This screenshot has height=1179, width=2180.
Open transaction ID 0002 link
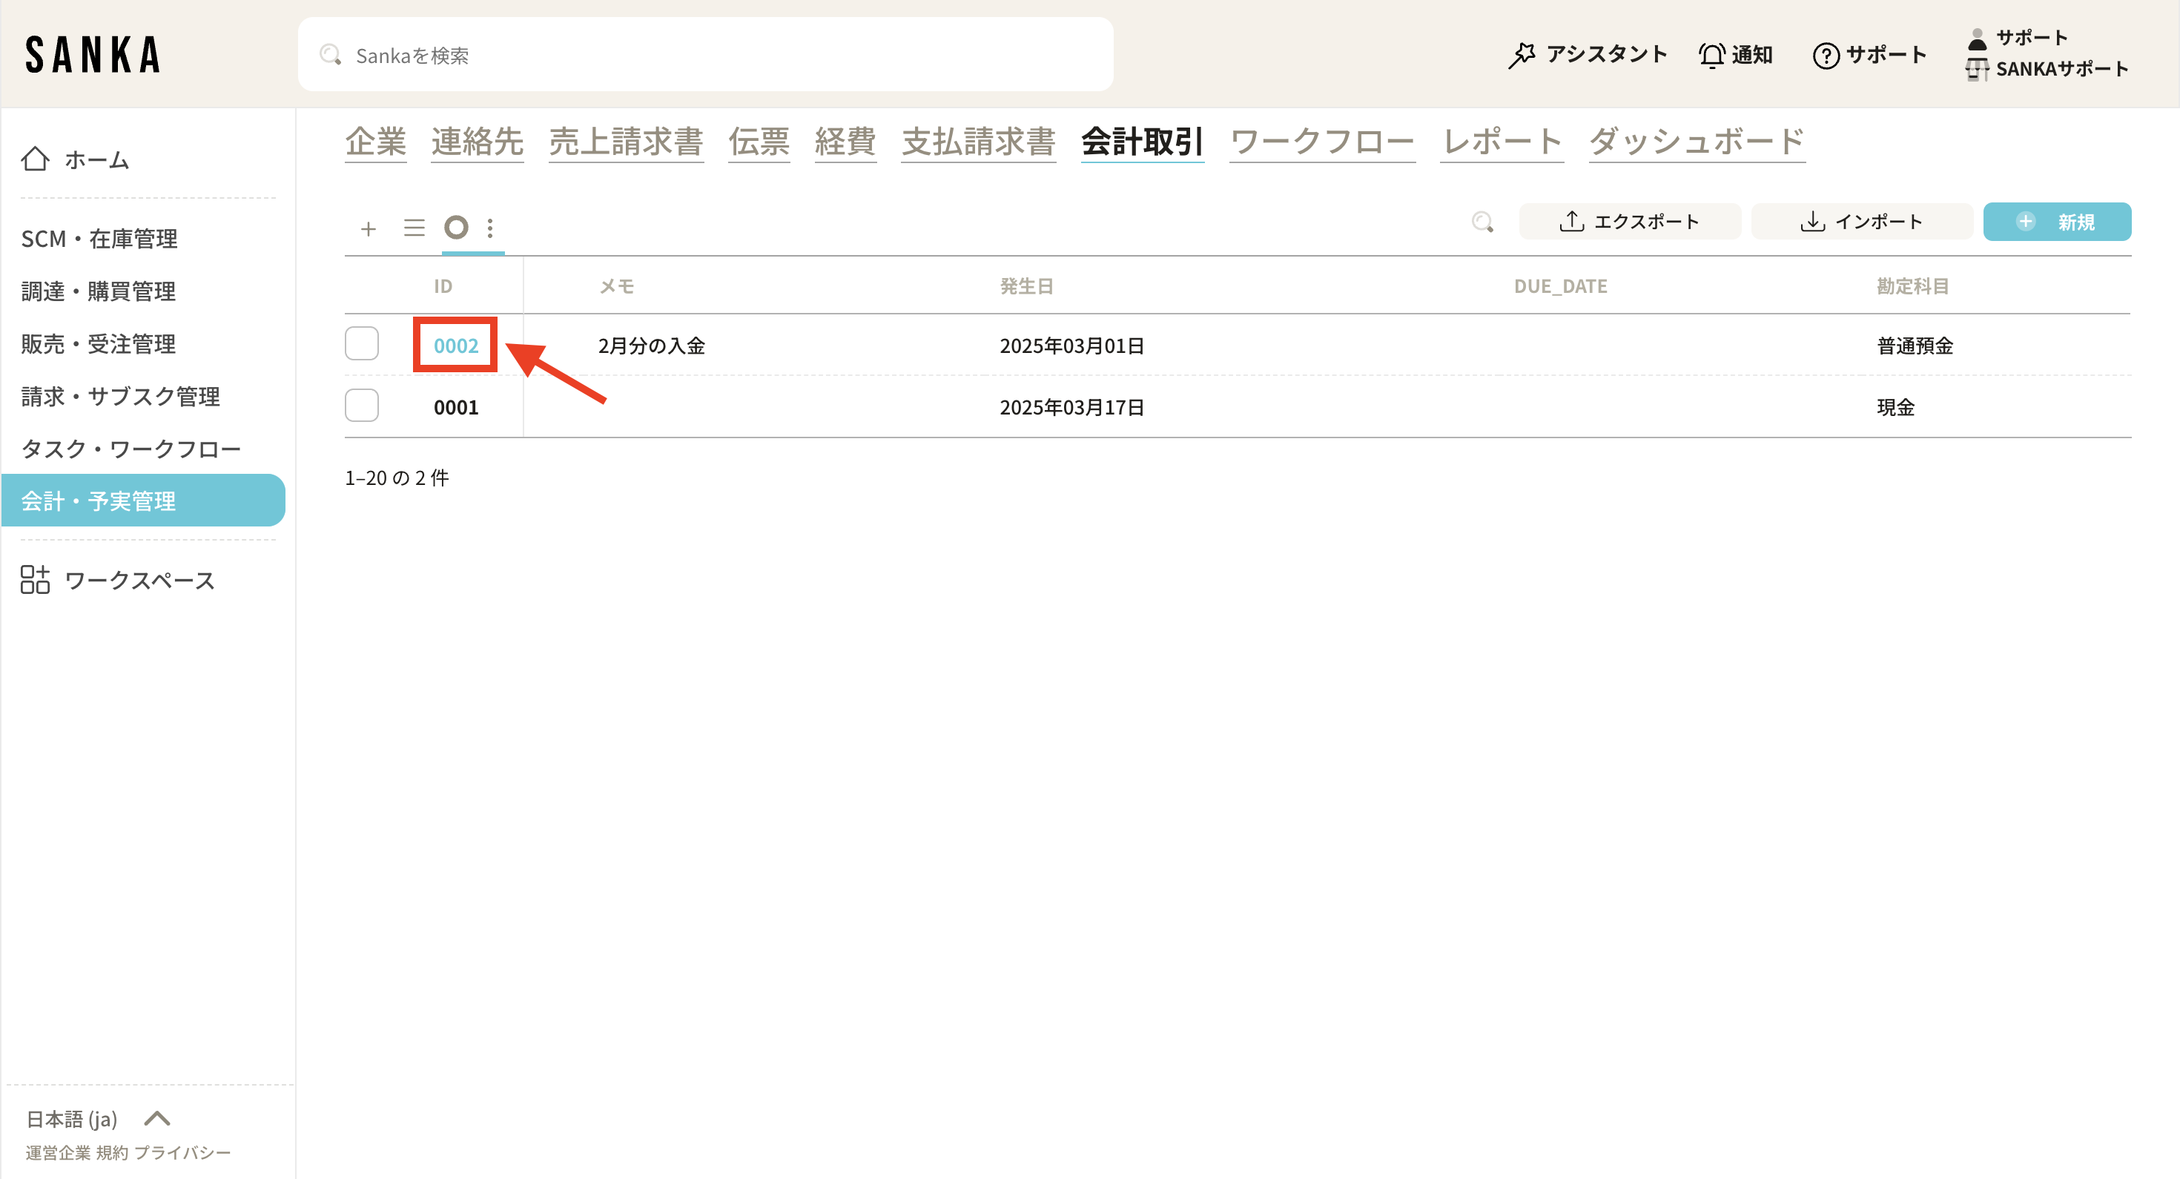coord(455,346)
